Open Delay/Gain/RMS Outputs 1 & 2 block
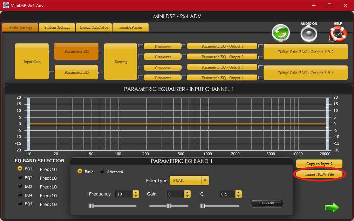 point(305,52)
